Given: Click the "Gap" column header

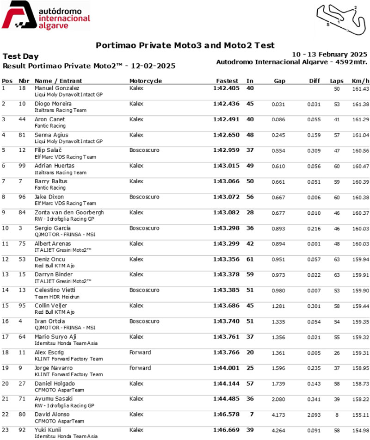Looking at the screenshot, I should point(279,81).
